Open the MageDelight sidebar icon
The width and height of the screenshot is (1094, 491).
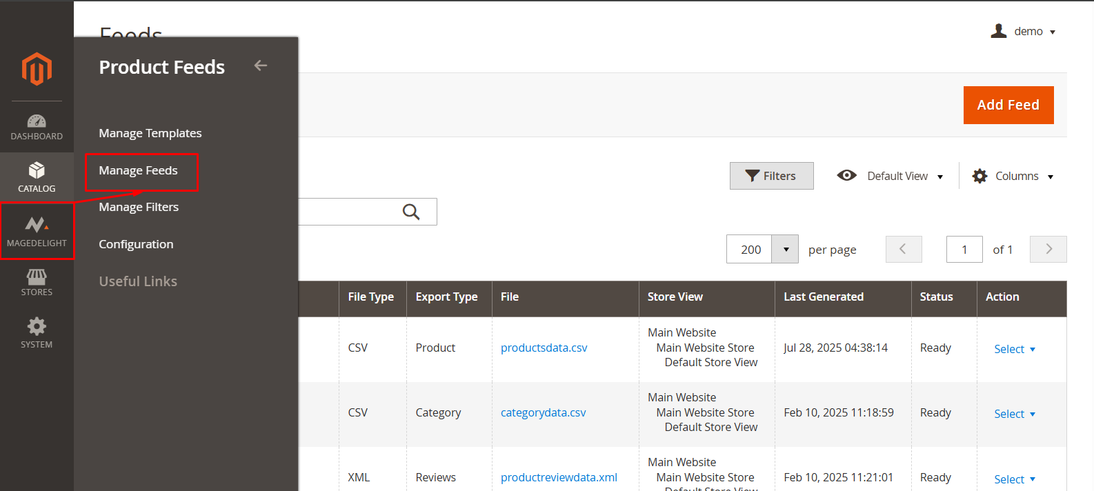[x=37, y=231]
